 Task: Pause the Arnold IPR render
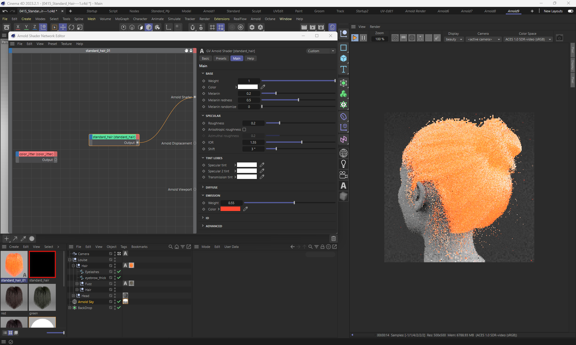(363, 38)
